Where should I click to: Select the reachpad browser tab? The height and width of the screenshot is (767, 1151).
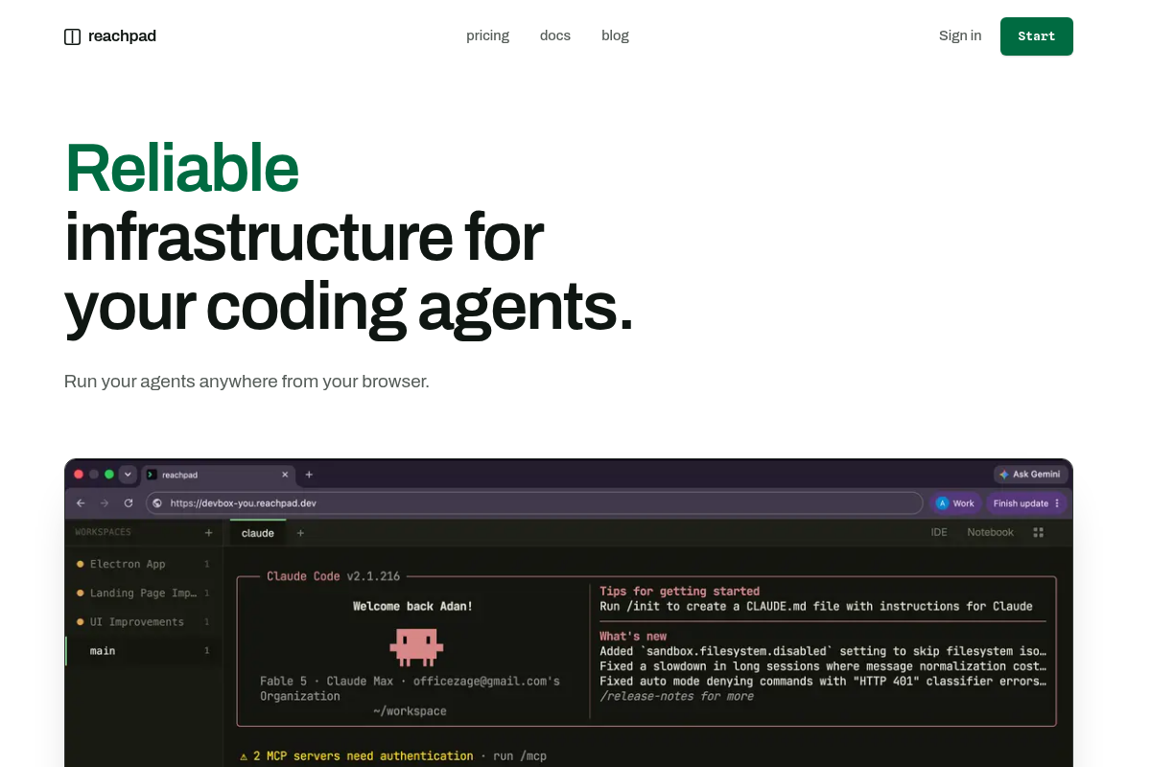click(x=218, y=475)
